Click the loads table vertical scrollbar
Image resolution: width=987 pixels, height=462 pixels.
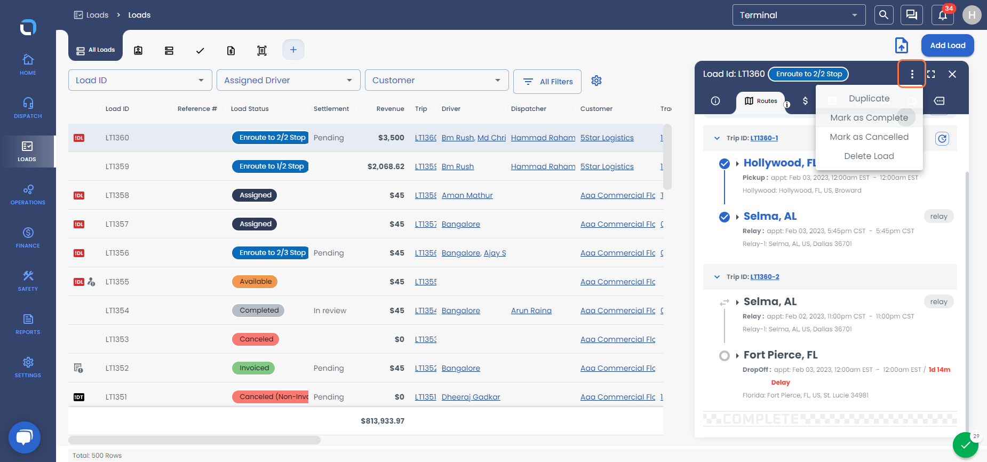[x=667, y=157]
